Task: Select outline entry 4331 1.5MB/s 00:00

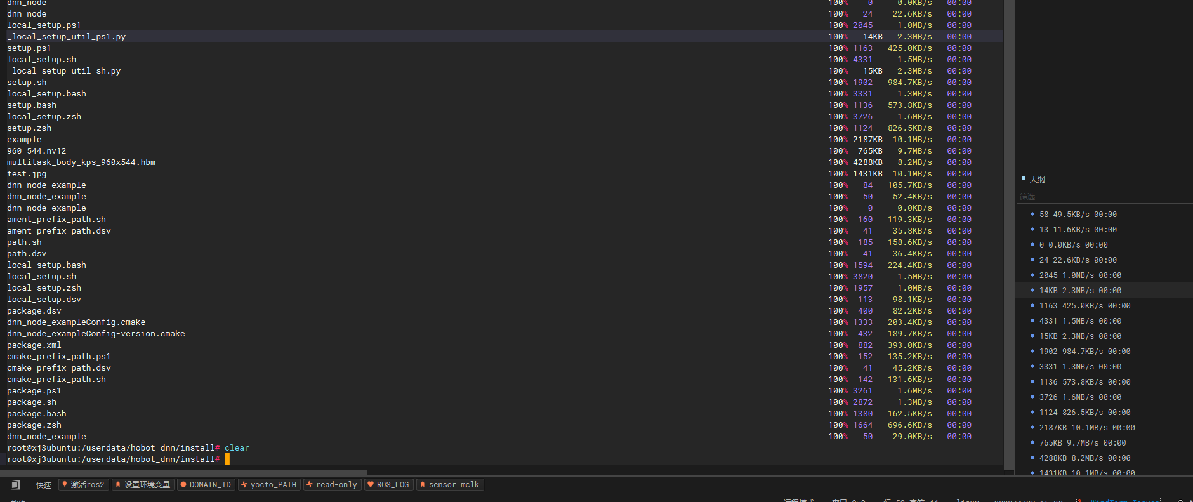Action: [1080, 321]
